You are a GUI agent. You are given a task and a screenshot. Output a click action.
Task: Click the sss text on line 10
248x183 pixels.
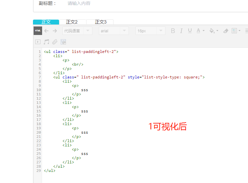point(85,90)
